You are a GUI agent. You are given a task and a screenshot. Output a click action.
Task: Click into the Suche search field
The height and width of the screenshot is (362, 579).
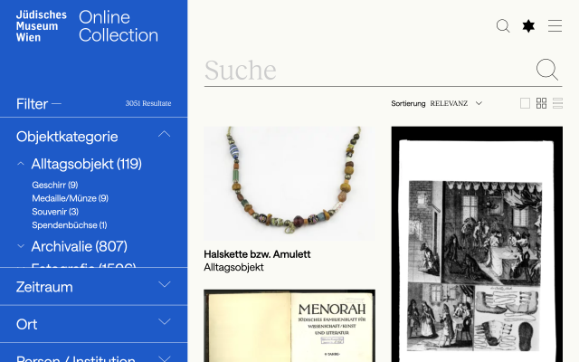[x=369, y=71]
